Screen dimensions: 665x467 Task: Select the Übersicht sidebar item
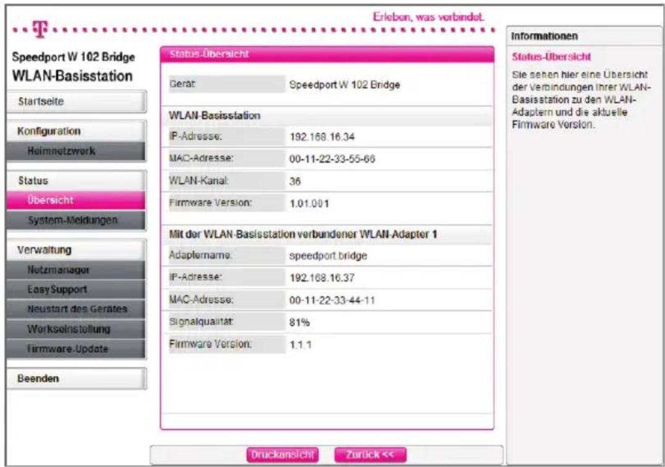tap(77, 200)
